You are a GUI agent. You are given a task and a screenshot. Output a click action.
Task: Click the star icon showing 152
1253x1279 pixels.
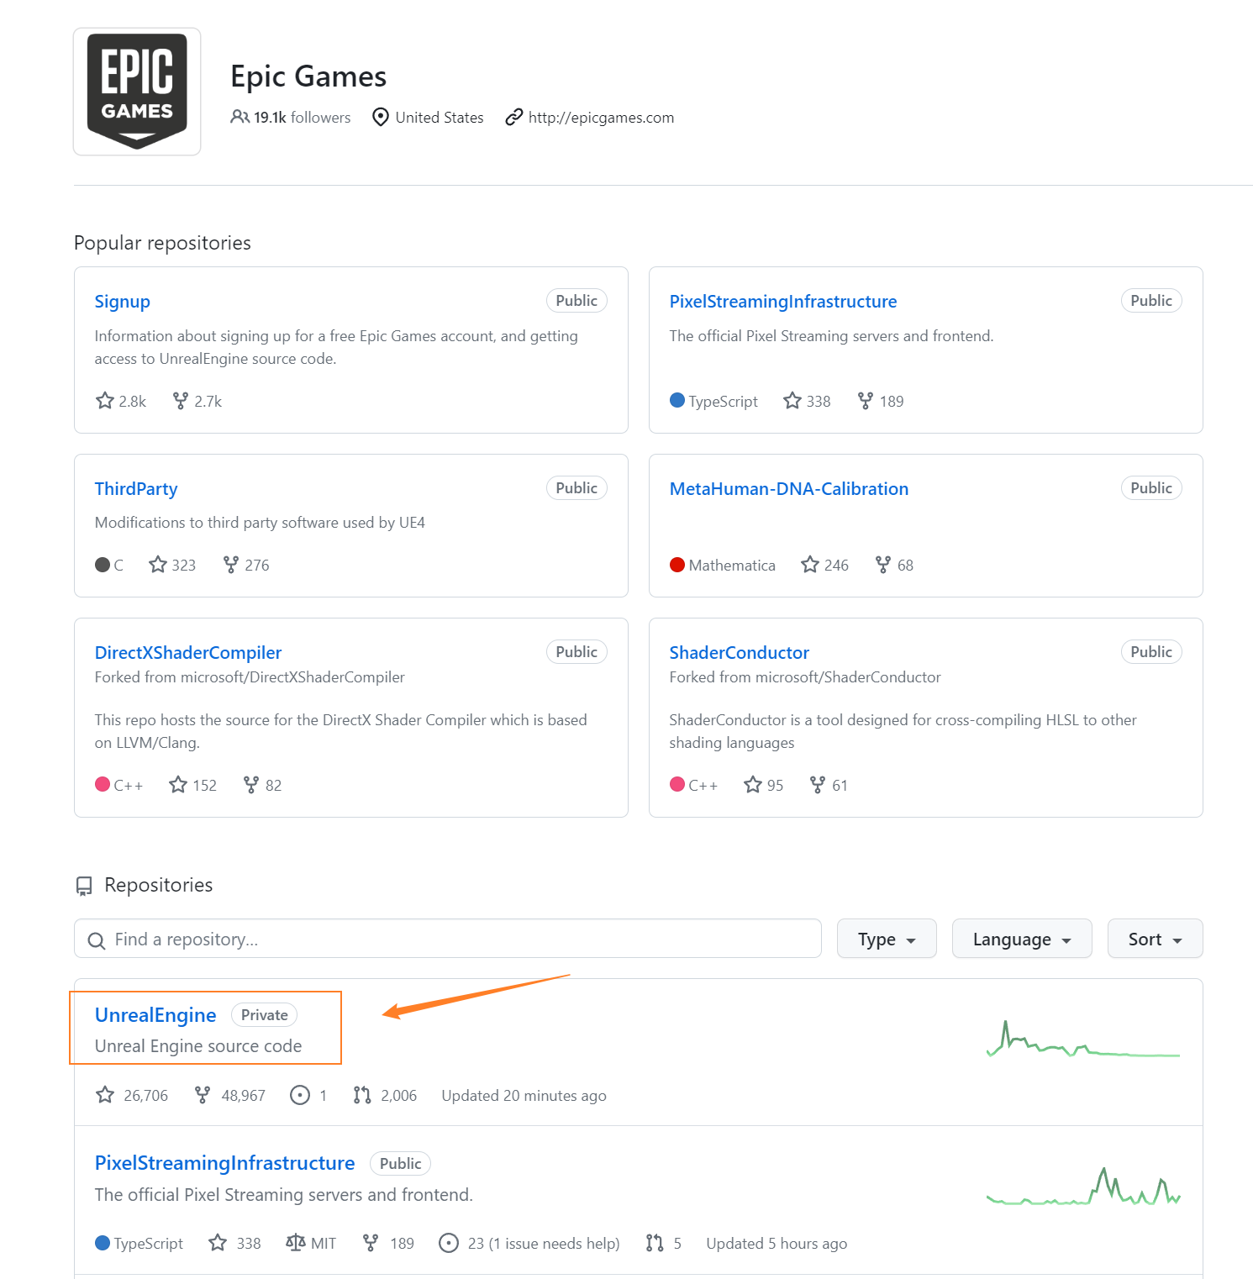click(178, 785)
